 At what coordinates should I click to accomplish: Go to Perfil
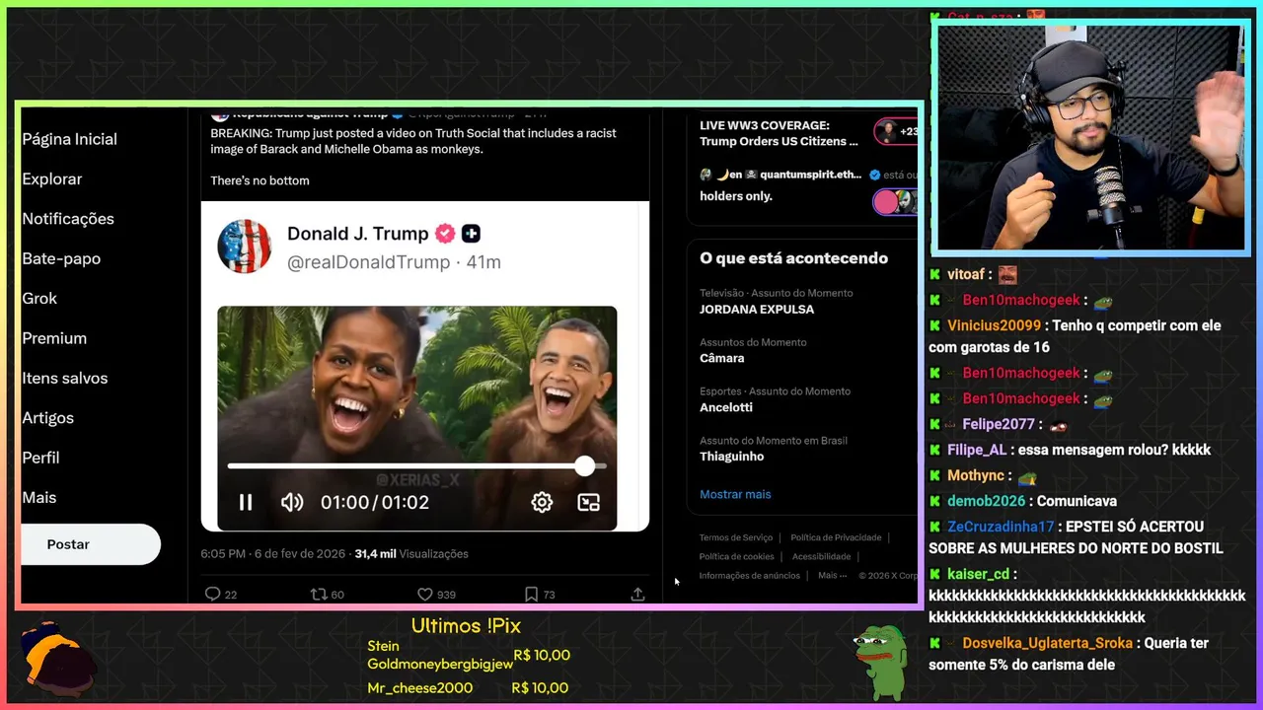[40, 458]
